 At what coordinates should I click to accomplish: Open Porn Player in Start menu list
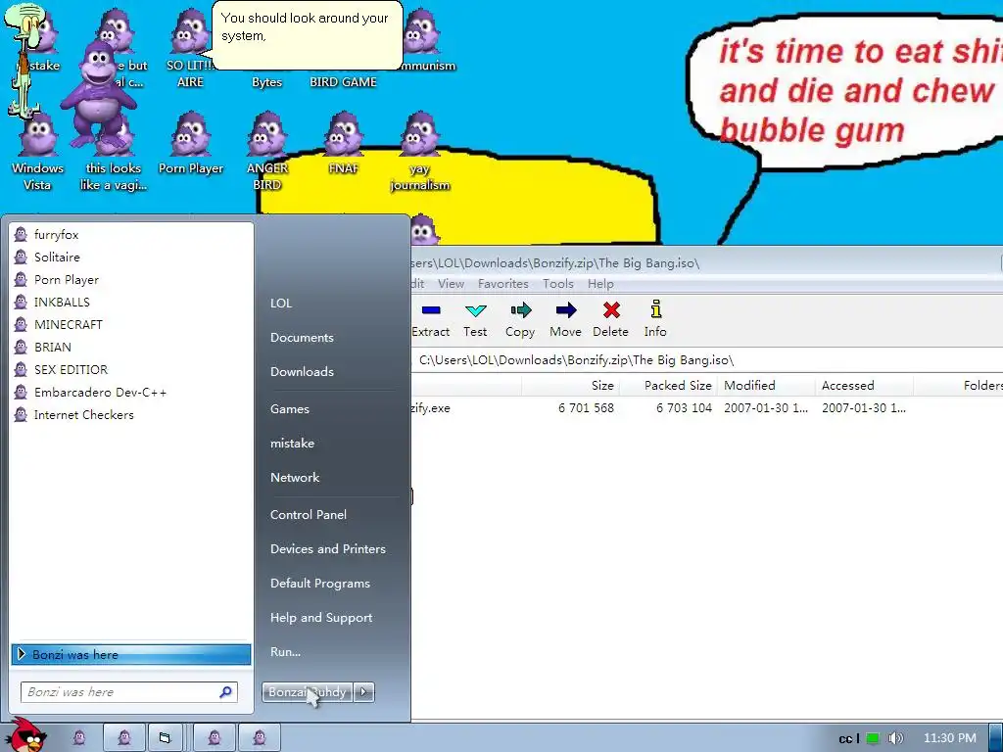tap(131, 279)
